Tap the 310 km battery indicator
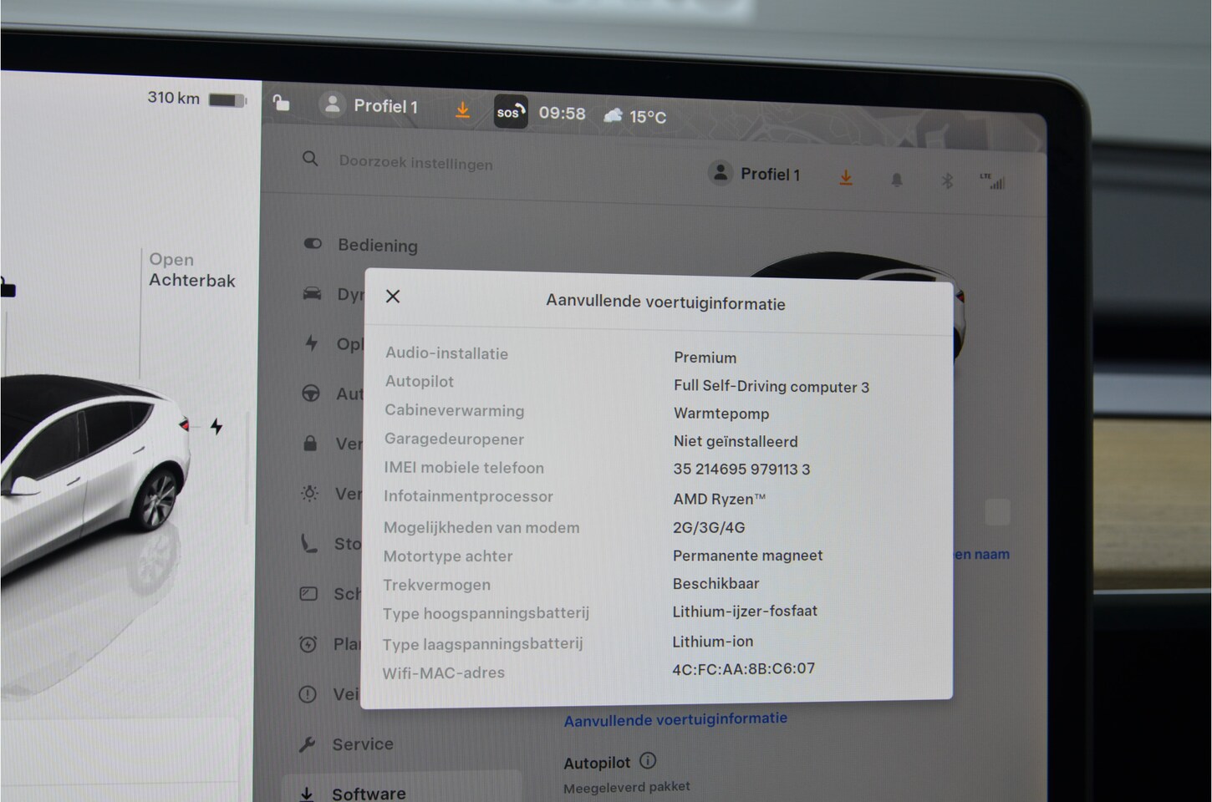This screenshot has height=802, width=1212. pyautogui.click(x=196, y=99)
